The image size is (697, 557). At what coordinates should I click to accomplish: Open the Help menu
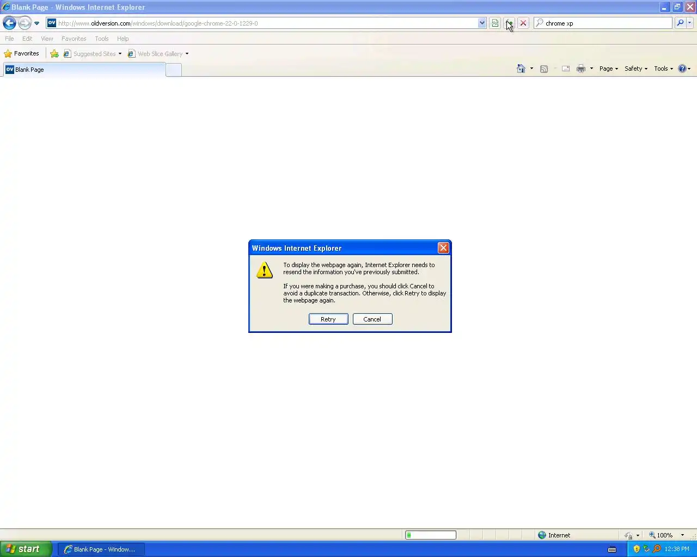(x=123, y=39)
